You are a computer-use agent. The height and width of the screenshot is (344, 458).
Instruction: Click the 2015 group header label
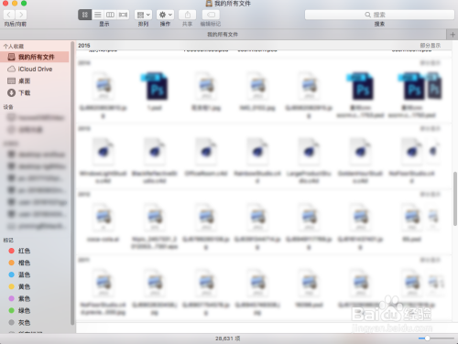tap(84, 46)
